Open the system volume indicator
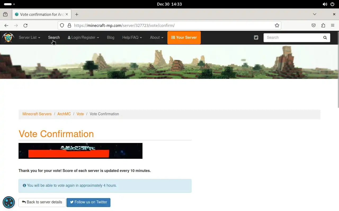Screen dimensions: 339x211 pos(325,4)
